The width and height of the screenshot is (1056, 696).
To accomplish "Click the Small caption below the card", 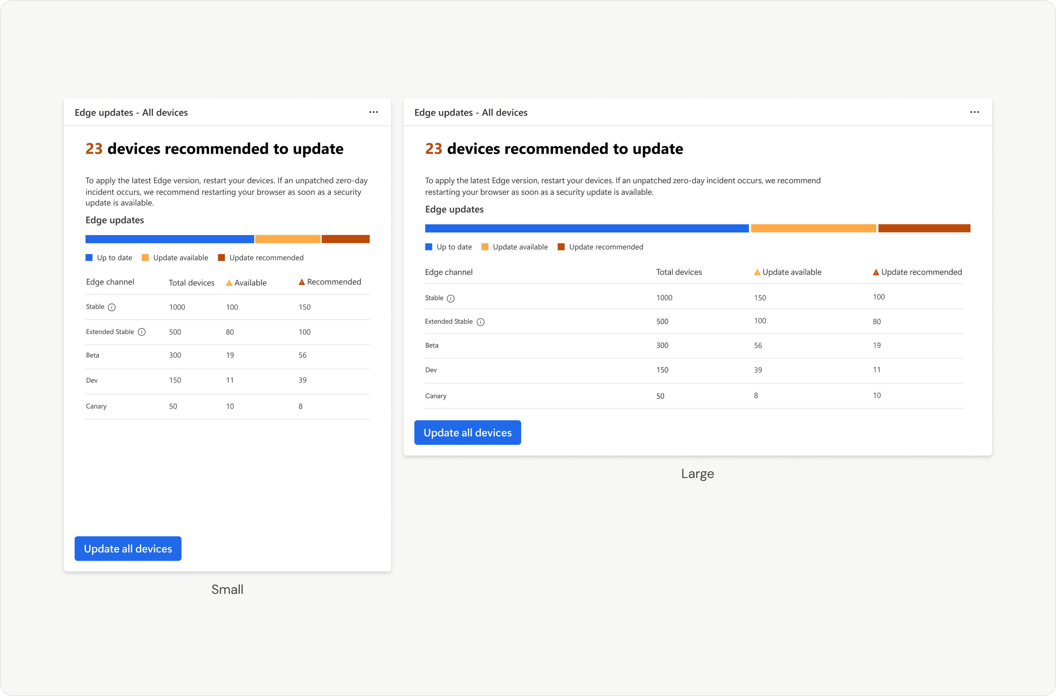I will (x=227, y=590).
